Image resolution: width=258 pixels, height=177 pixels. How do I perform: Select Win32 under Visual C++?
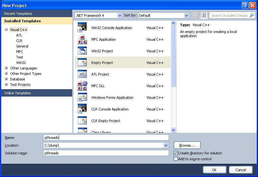21,63
